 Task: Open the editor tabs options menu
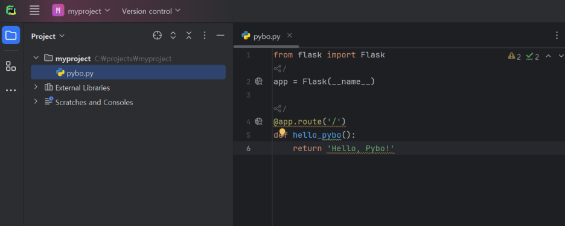[557, 35]
